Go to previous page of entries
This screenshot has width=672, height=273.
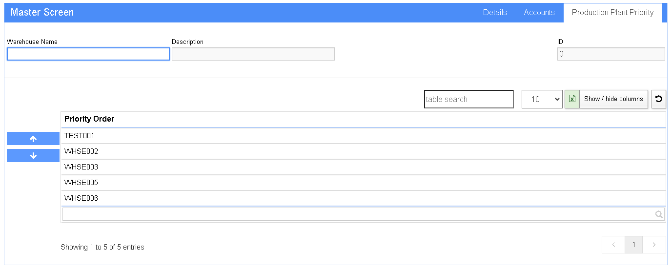[613, 245]
